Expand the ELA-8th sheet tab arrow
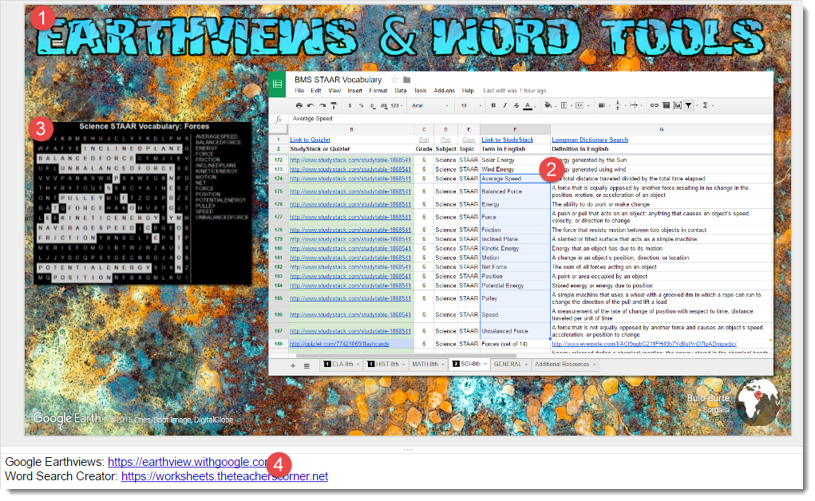The height and width of the screenshot is (501, 815). pyautogui.click(x=358, y=365)
